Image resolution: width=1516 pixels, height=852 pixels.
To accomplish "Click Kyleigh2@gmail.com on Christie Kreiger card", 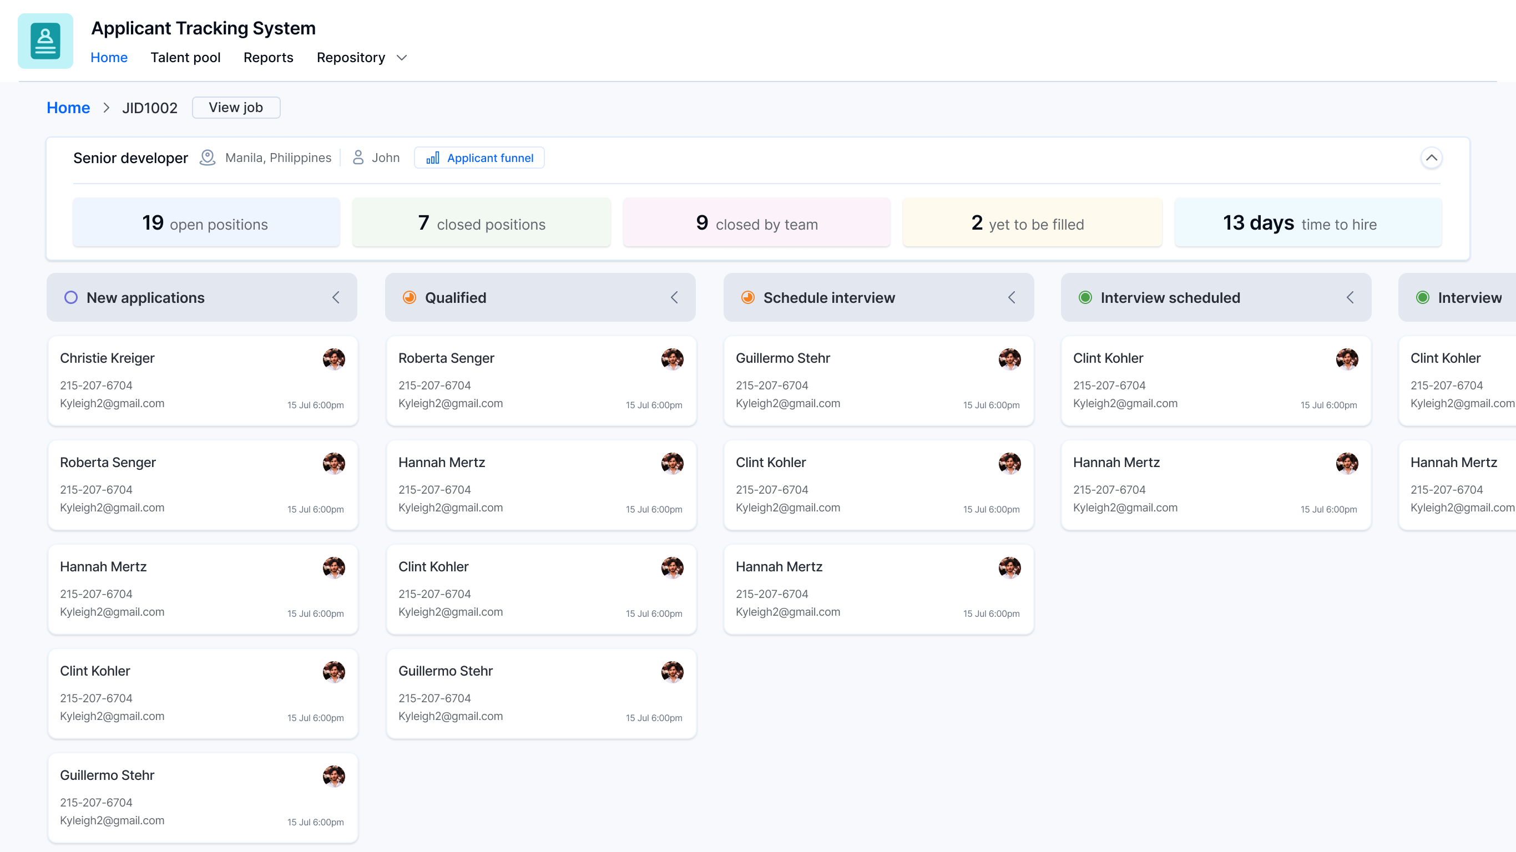I will 112,404.
